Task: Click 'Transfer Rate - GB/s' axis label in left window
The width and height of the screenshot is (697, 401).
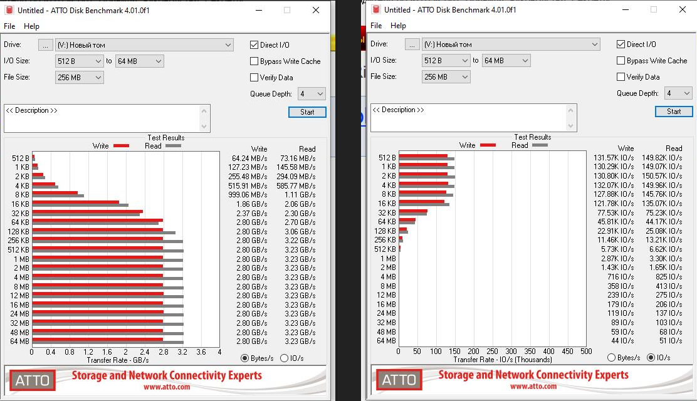Action: (118, 360)
